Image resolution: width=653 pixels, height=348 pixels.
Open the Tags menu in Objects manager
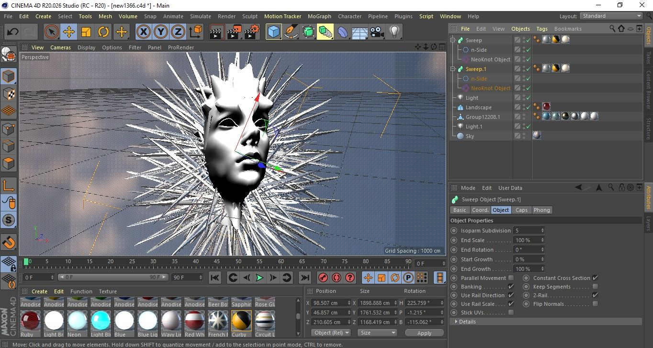(x=542, y=29)
